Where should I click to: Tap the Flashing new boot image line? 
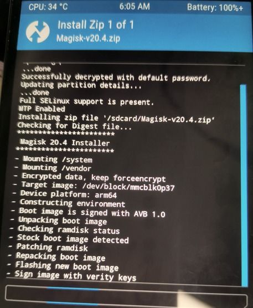tap(63, 266)
